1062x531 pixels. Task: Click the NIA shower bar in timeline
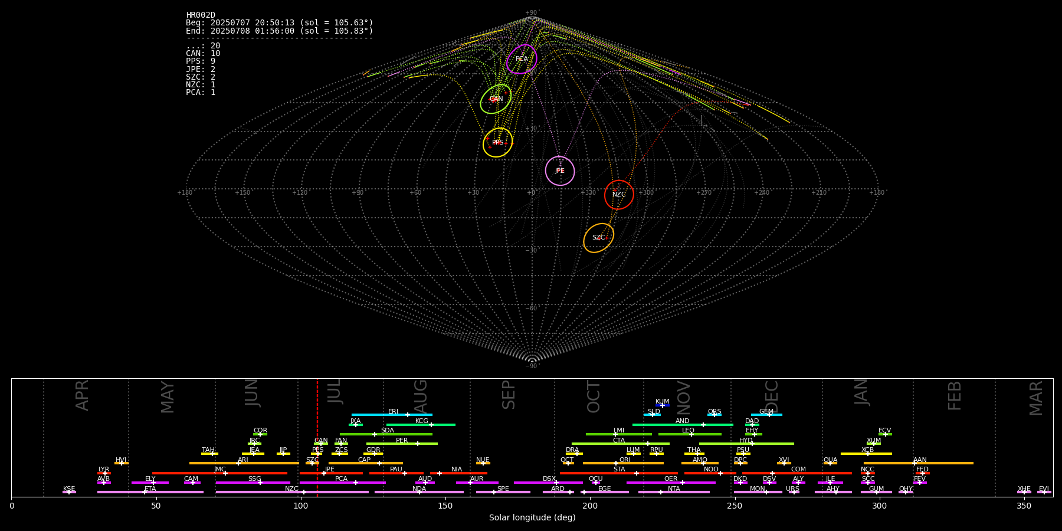(x=458, y=473)
